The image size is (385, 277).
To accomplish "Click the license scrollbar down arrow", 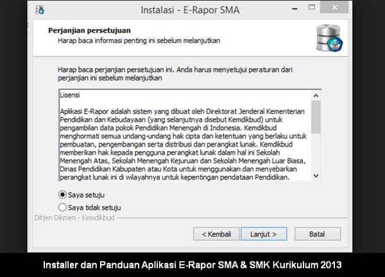I will click(x=316, y=176).
